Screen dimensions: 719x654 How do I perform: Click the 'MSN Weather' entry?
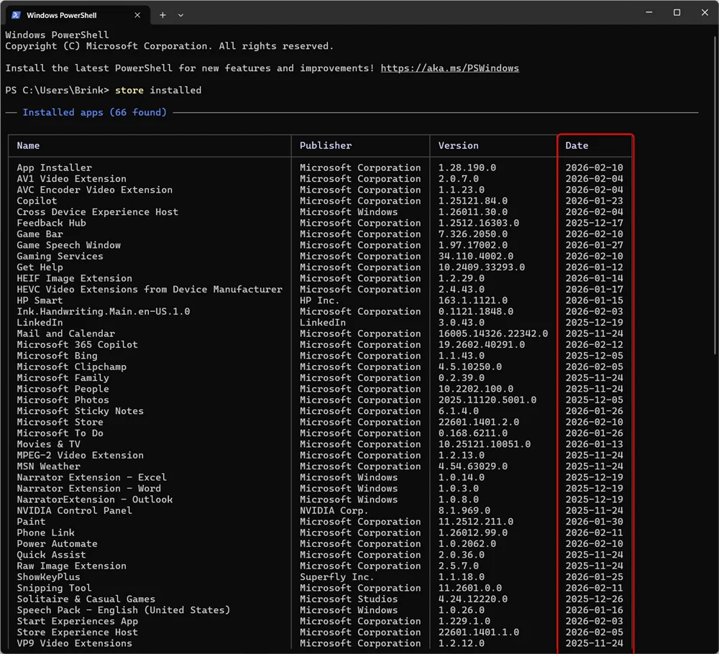pos(49,466)
